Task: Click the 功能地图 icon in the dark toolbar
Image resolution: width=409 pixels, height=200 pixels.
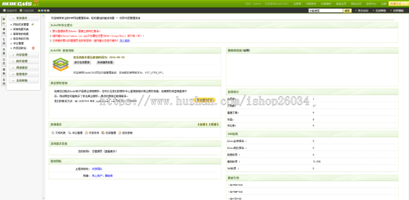Action: (x=21, y=11)
